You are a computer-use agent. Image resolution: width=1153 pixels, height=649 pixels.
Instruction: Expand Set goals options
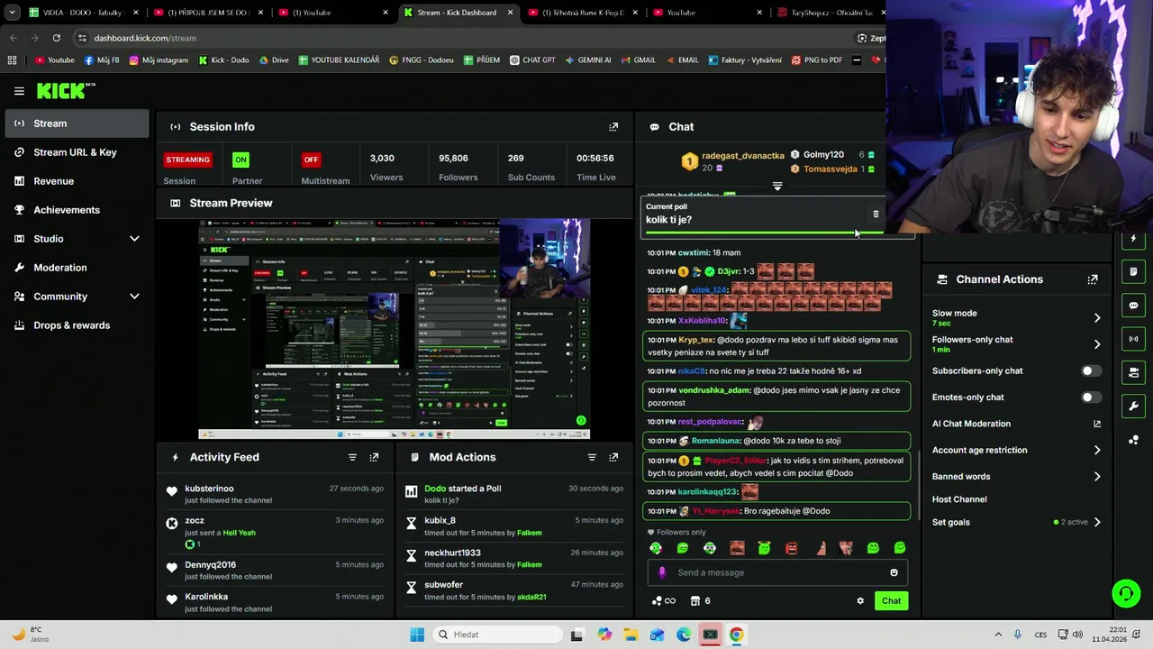coord(1096,522)
